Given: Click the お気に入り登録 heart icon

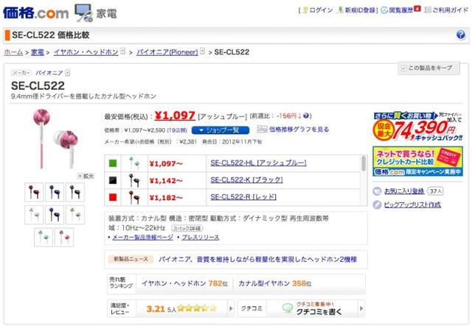Looking at the screenshot, I should click(377, 191).
